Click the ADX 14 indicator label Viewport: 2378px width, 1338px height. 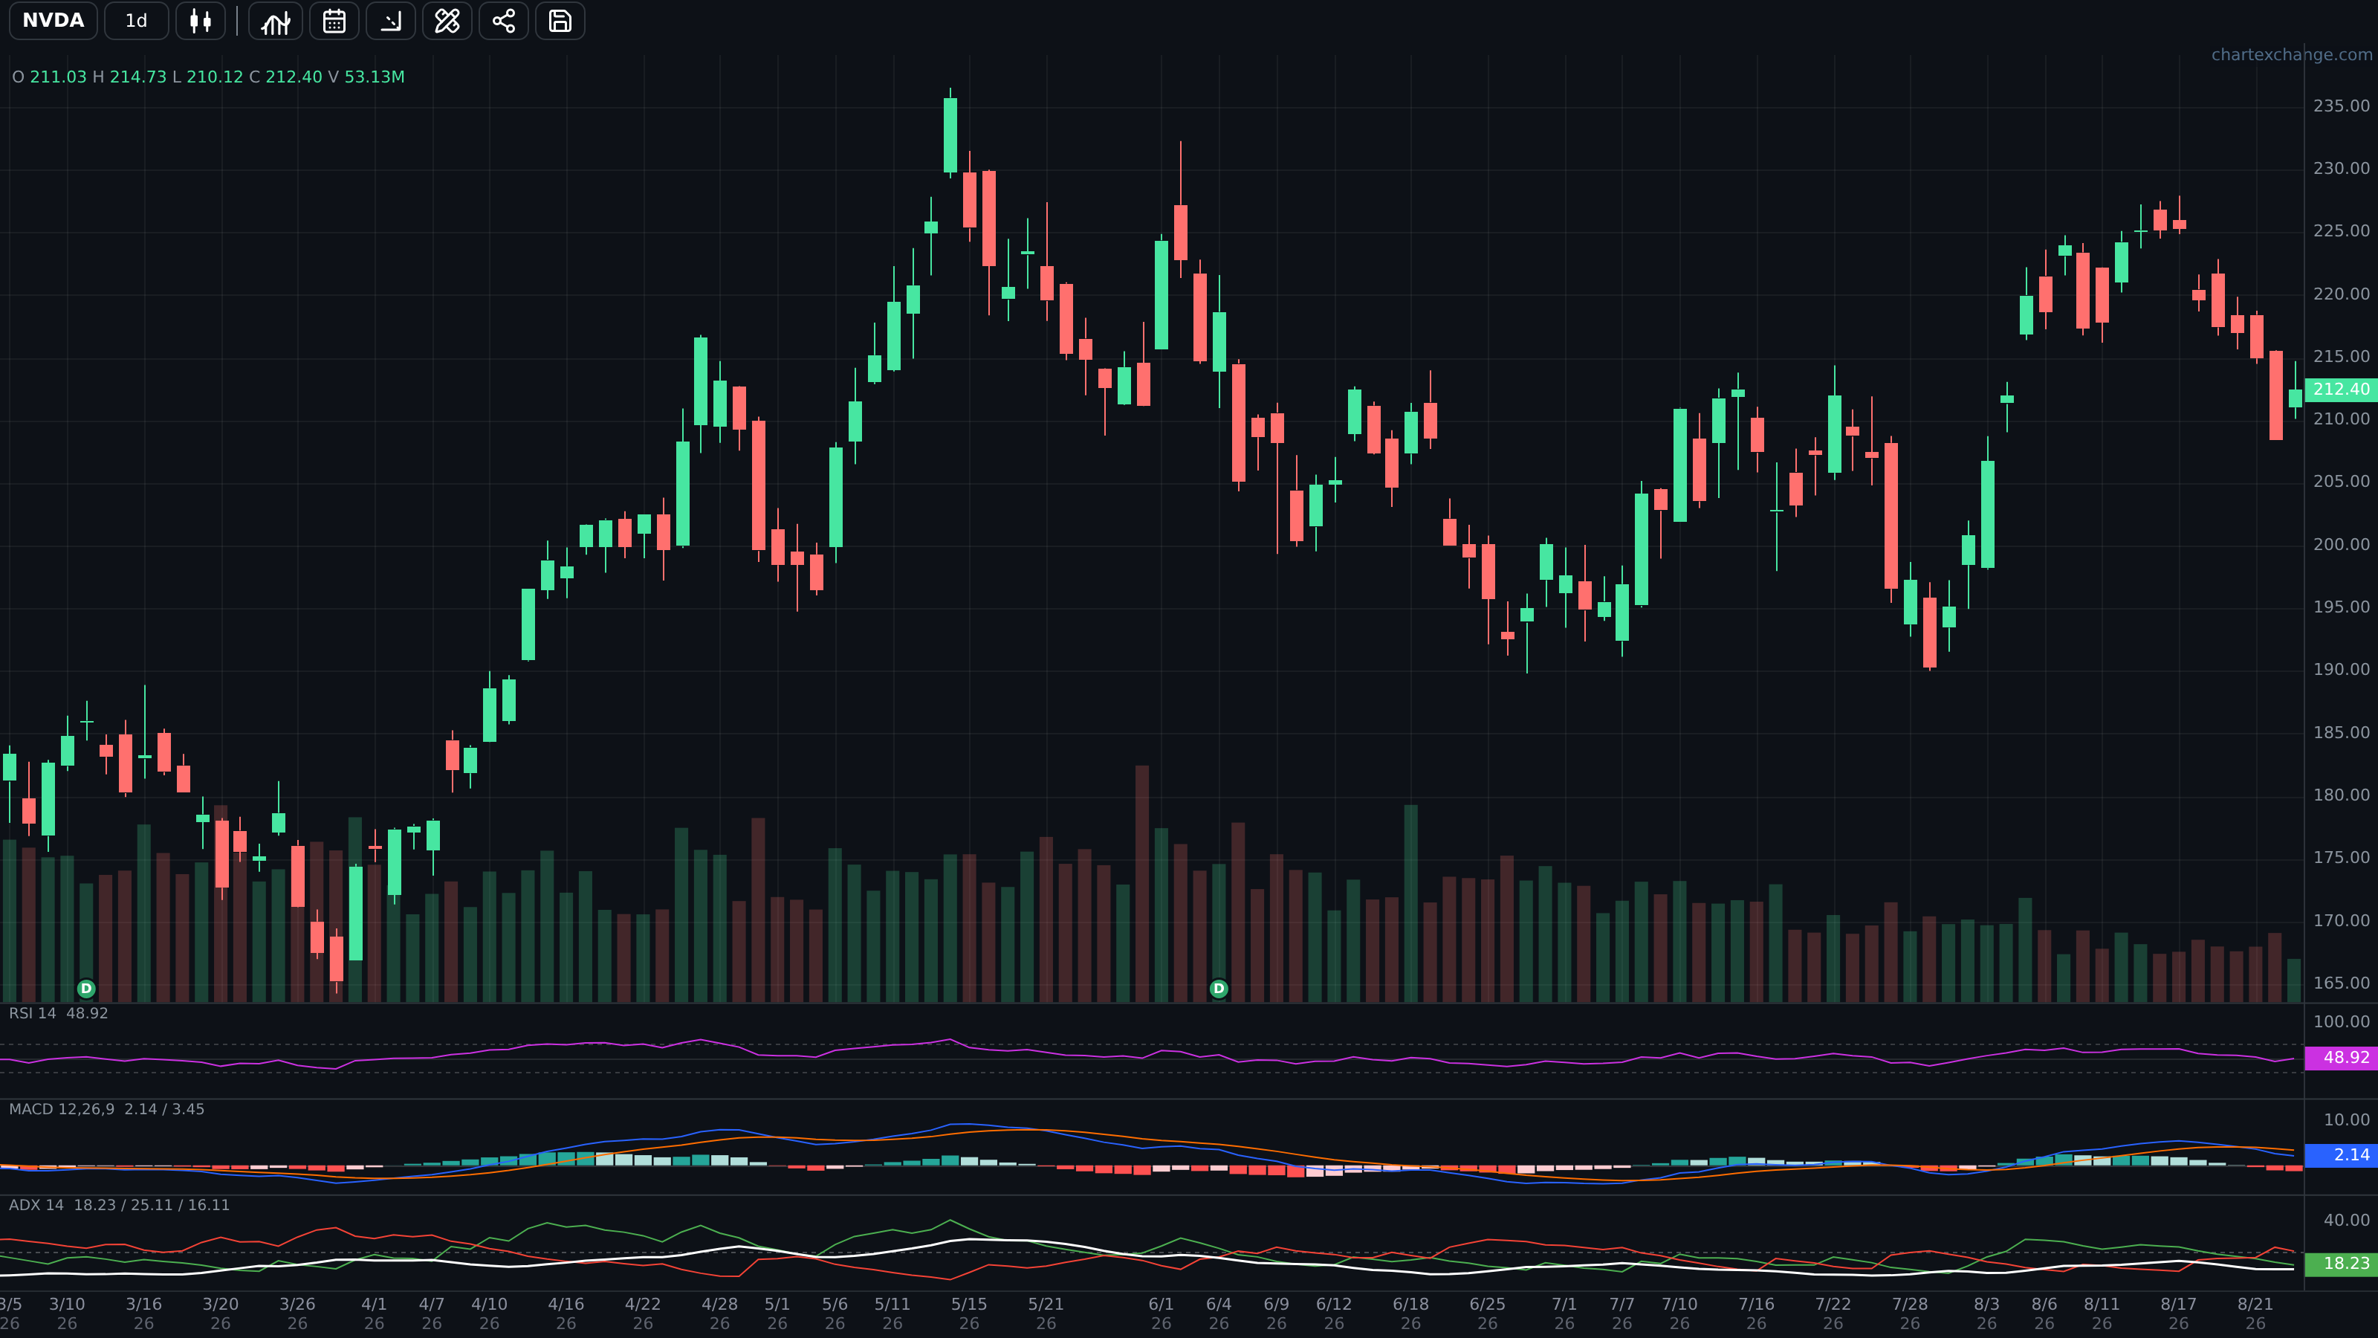pyautogui.click(x=36, y=1205)
